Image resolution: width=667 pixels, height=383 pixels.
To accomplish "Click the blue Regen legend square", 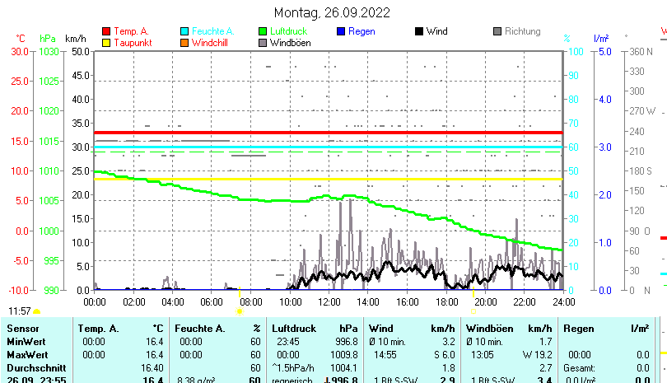I will pyautogui.click(x=341, y=31).
